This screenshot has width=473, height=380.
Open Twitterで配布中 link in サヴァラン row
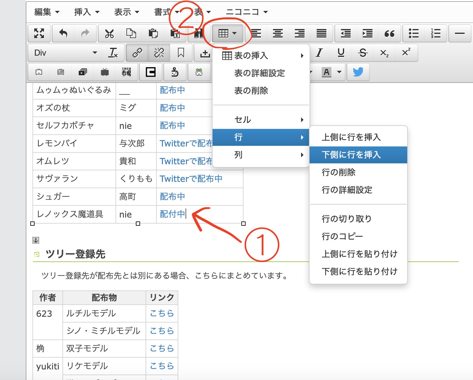tap(191, 179)
